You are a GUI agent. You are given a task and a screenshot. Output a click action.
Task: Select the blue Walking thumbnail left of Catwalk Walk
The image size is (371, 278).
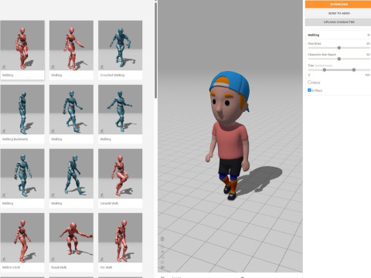pos(71,174)
